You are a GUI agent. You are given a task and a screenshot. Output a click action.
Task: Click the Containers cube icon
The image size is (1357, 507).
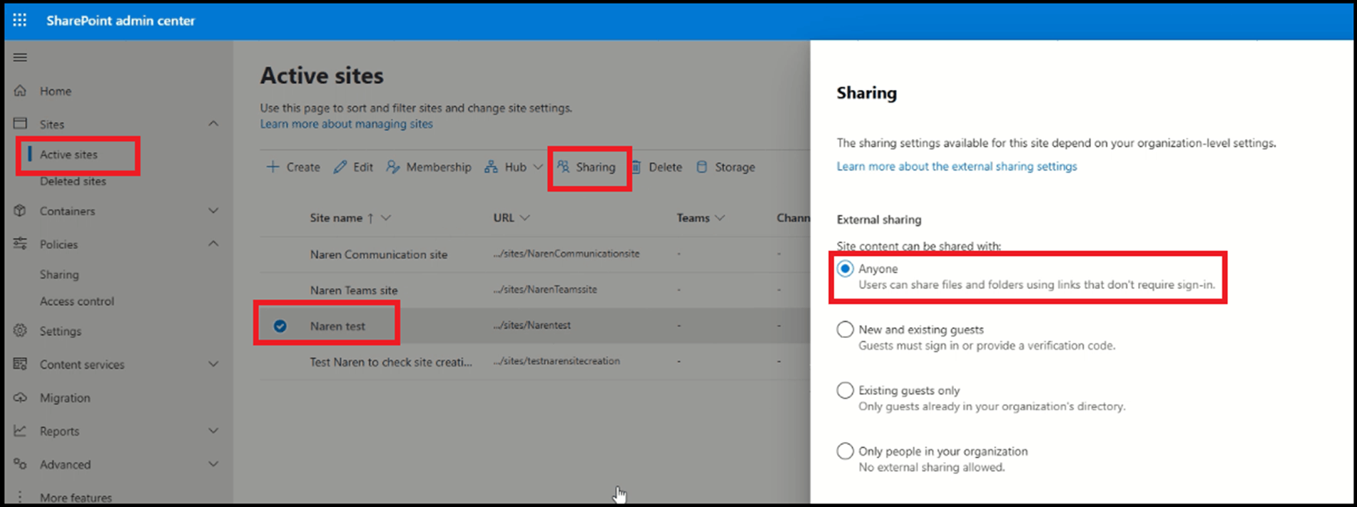pyautogui.click(x=20, y=210)
